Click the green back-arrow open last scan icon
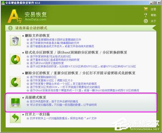The width and height of the screenshot is (162, 133). pos(15,118)
